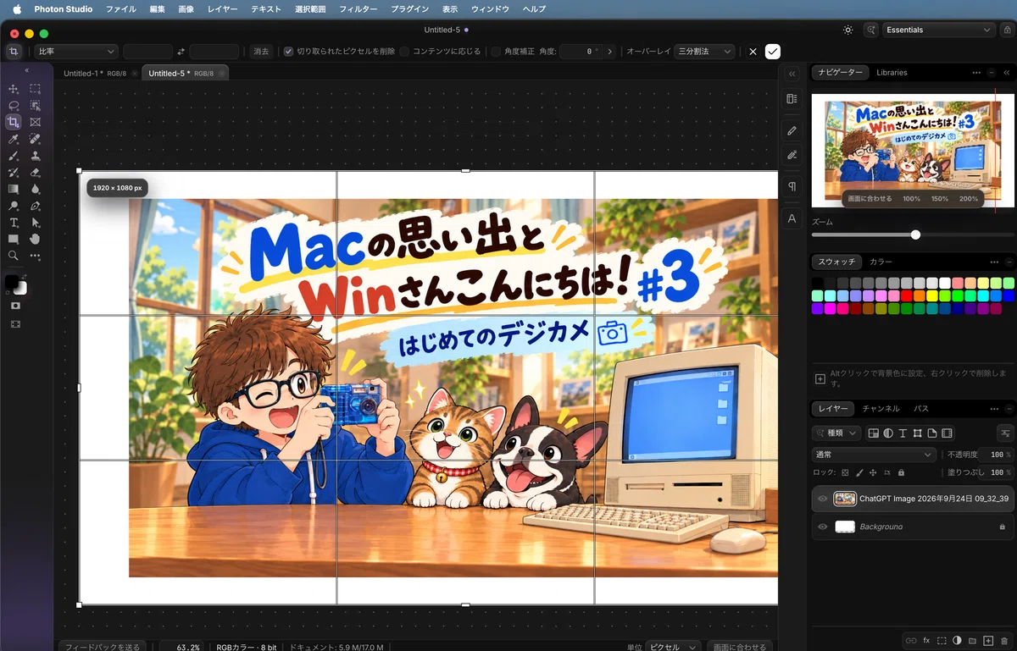Cancel the crop with the X icon

[x=753, y=52]
